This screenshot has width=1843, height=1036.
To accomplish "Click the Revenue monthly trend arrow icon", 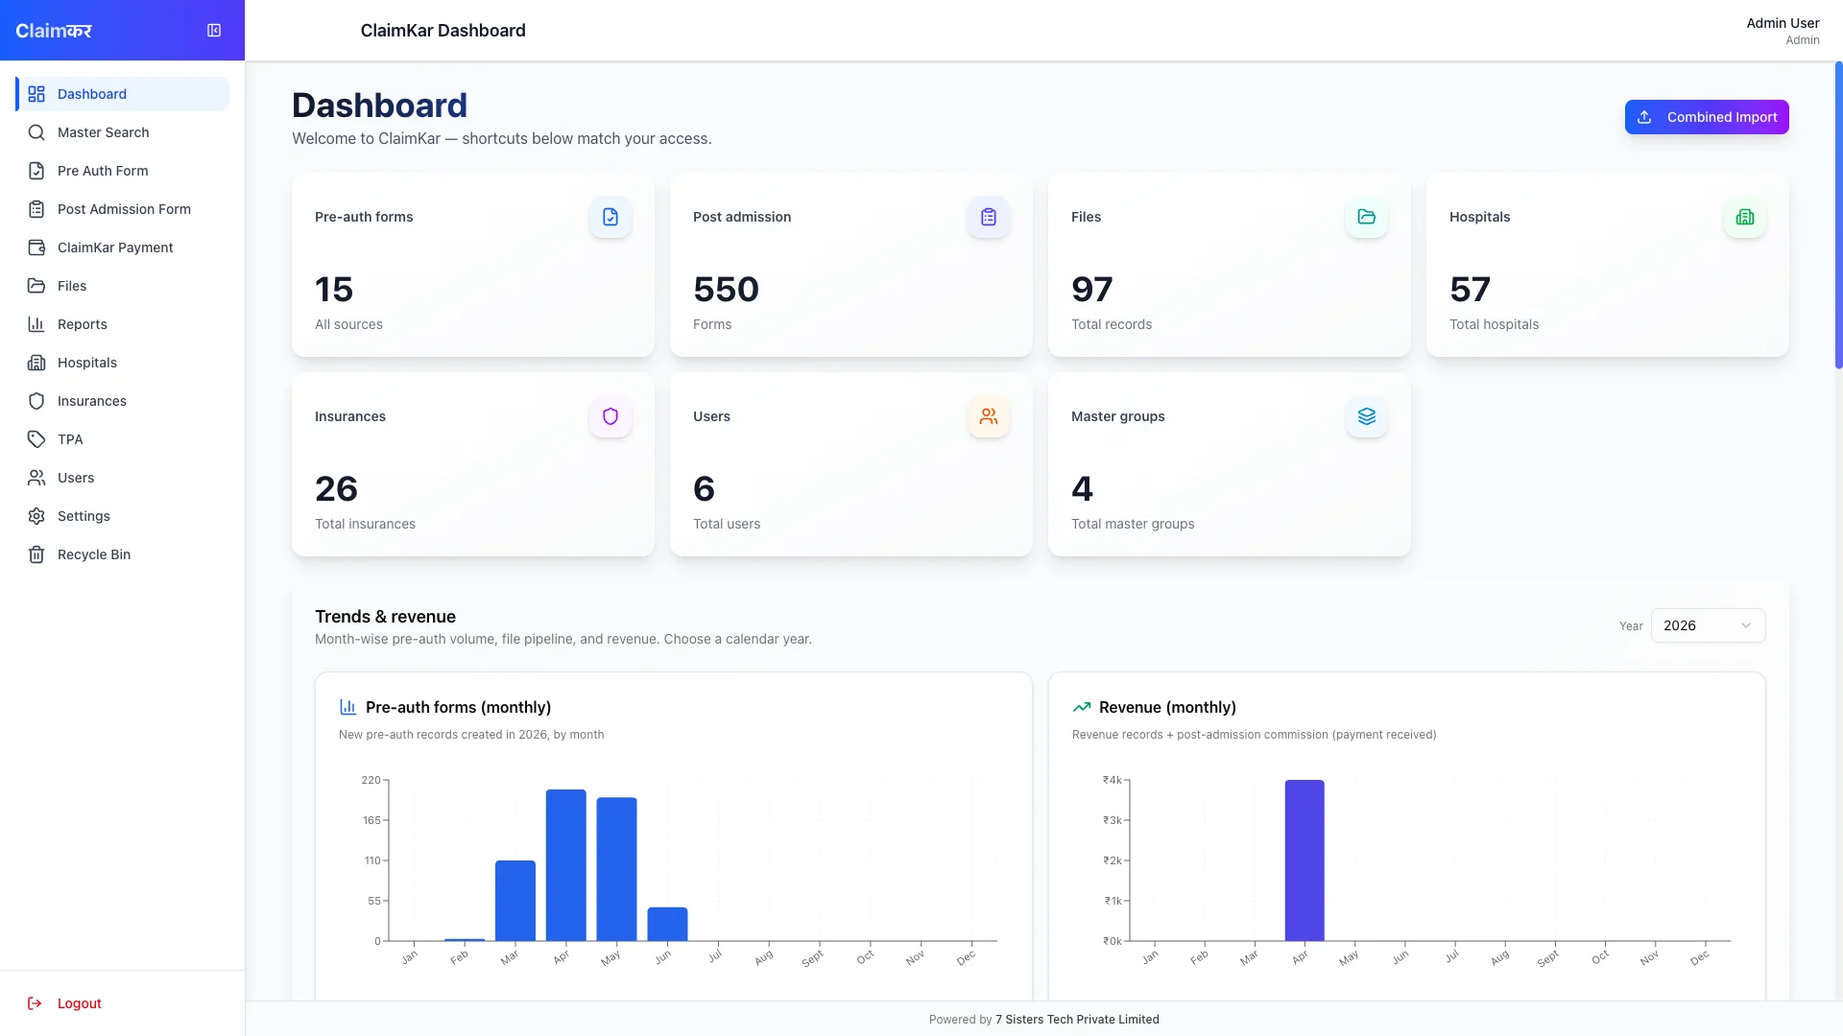I will pyautogui.click(x=1082, y=707).
